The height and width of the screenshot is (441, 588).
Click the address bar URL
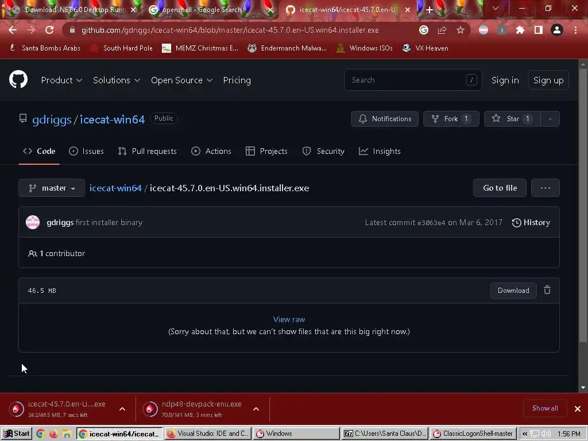pos(230,30)
